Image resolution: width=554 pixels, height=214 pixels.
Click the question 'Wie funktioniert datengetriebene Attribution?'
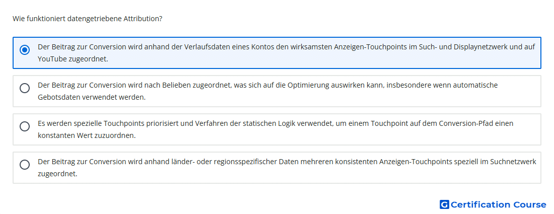[x=87, y=19]
